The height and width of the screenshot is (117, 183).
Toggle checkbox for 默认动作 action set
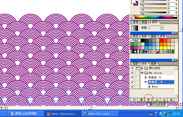tap(133, 68)
